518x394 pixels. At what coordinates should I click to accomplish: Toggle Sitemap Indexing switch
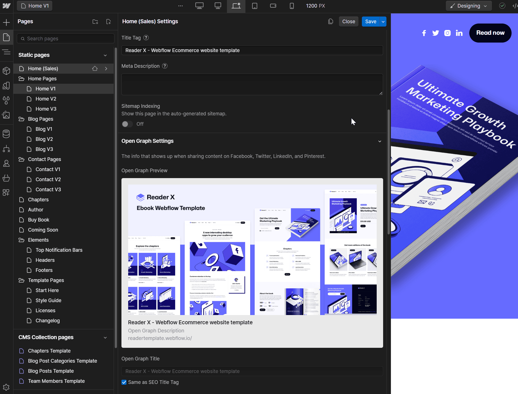pos(127,124)
